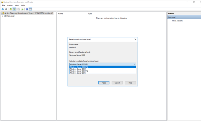This screenshot has height=121, width=201.
Task: Open the Action menu
Action: click(x=10, y=5)
